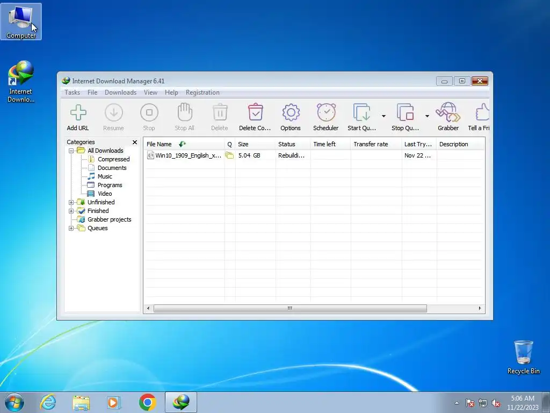Select All Downloads category

pos(105,151)
